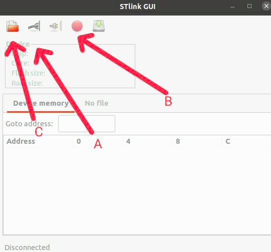Click the red circle toolbar icon

coord(77,26)
